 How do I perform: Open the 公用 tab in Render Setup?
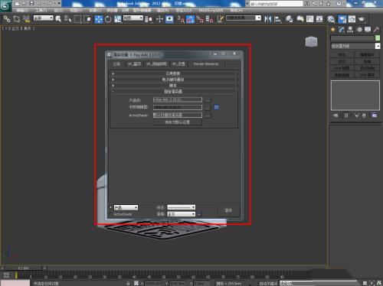point(116,63)
